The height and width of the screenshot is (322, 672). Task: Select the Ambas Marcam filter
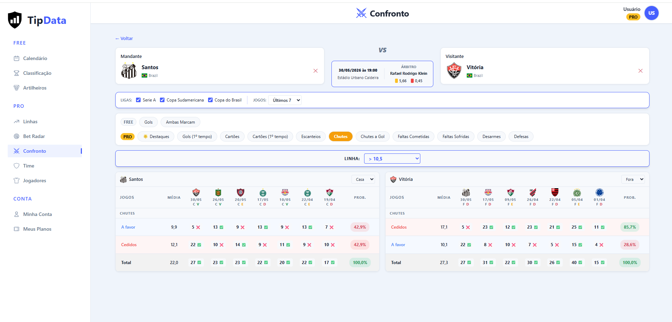[x=180, y=122]
